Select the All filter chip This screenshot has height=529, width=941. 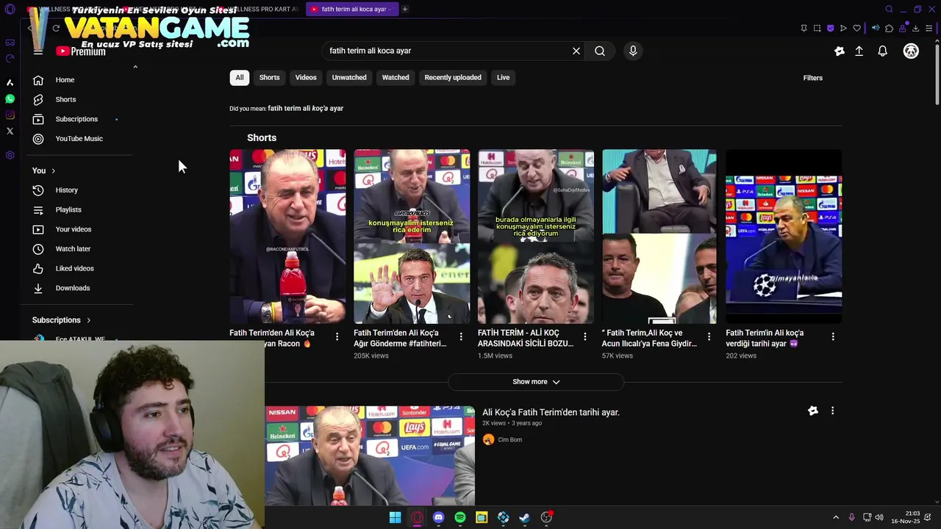[x=239, y=77]
